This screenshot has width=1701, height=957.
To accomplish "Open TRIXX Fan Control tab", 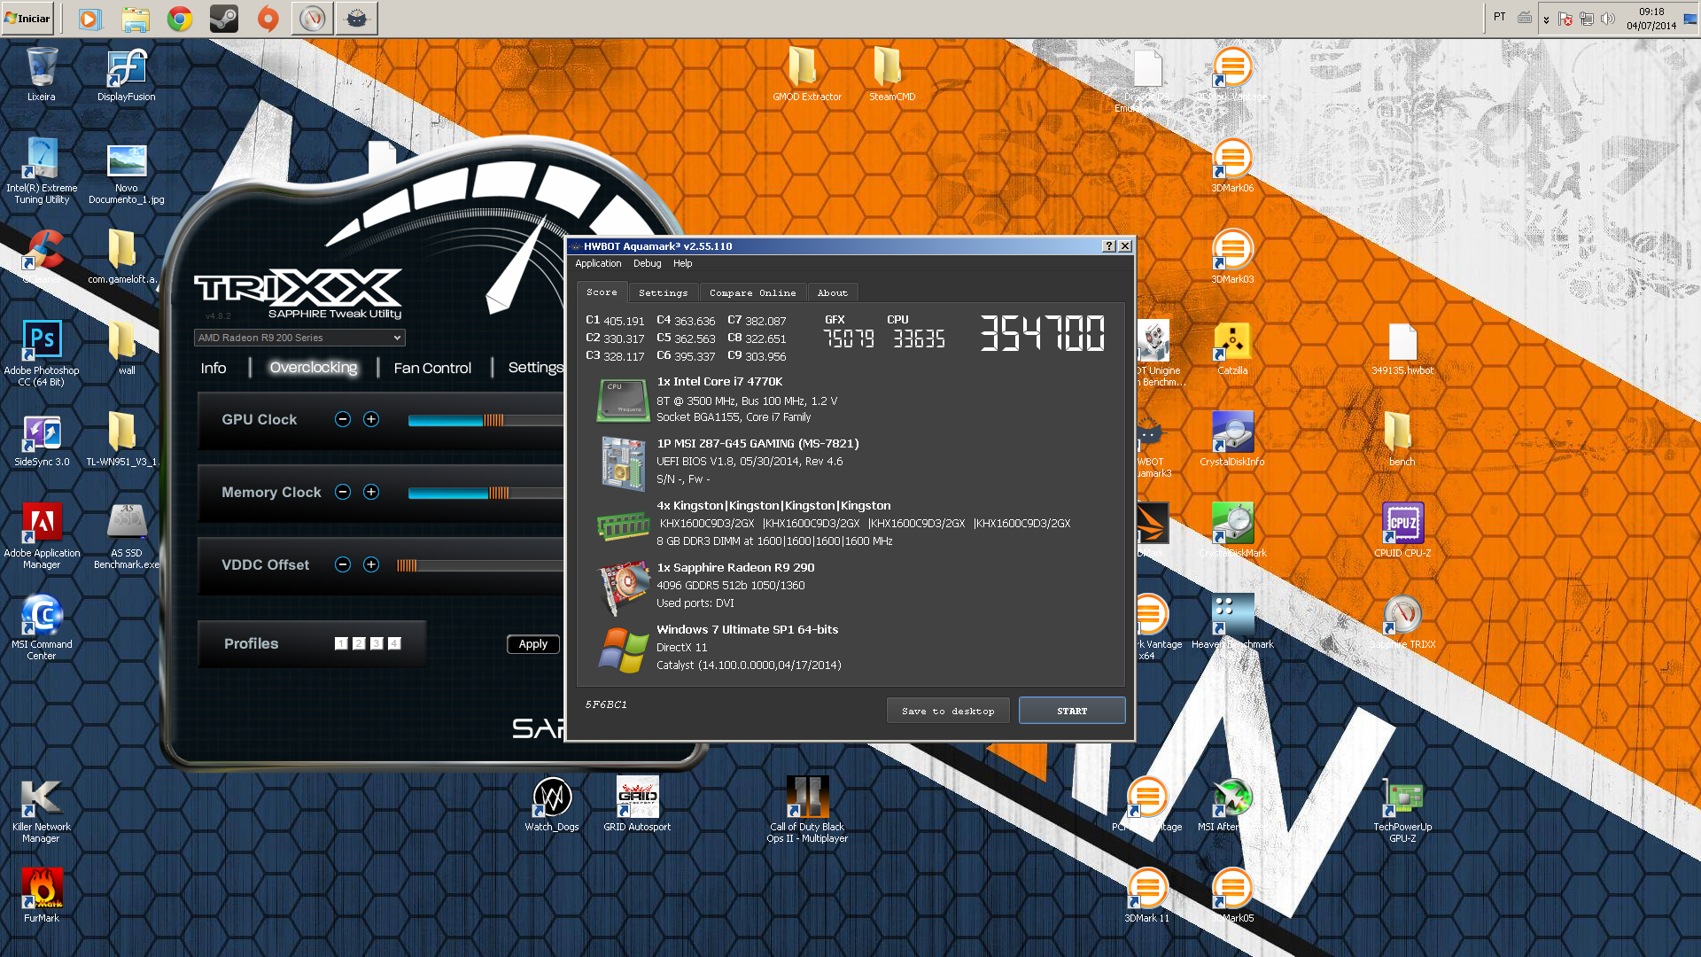I will [x=432, y=368].
